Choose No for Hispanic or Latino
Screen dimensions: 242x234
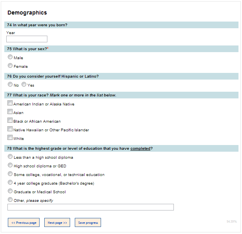pos(10,84)
